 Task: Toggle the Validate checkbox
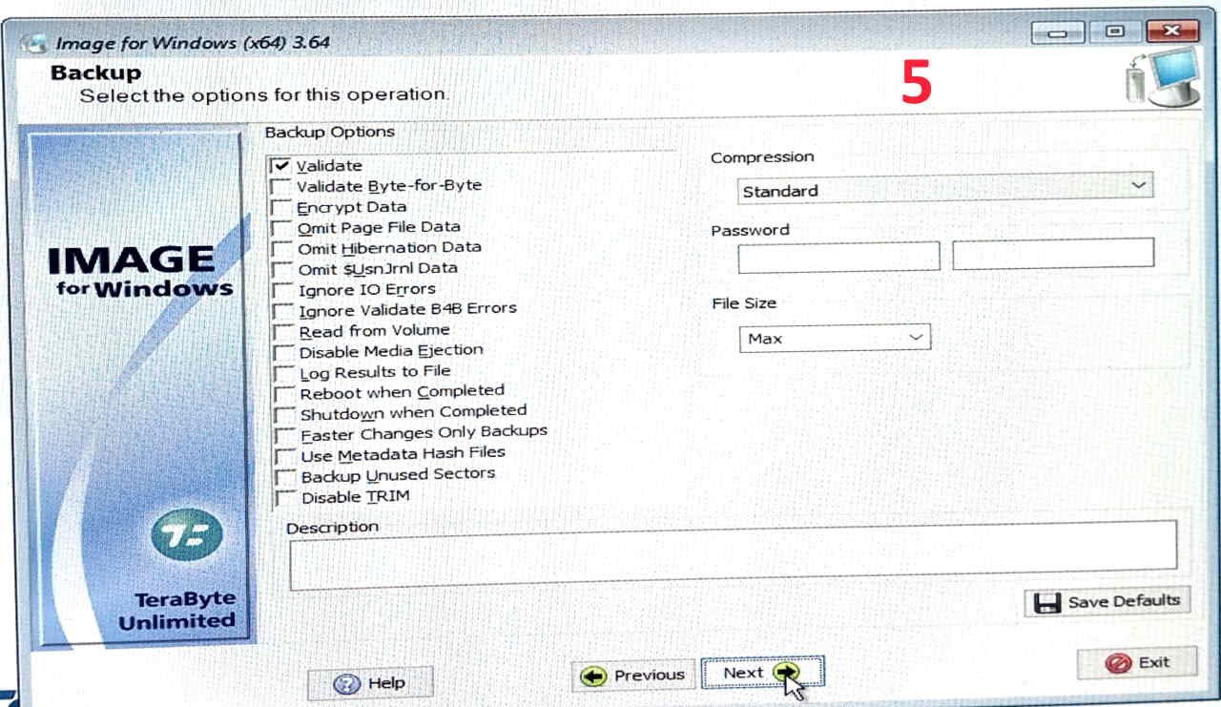[x=279, y=166]
